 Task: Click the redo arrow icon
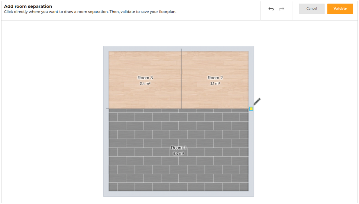281,9
